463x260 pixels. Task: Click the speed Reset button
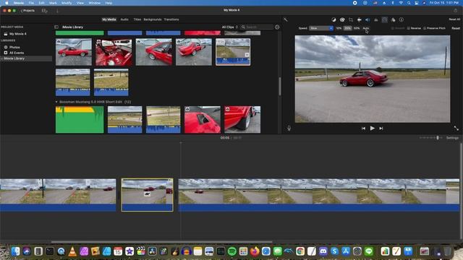point(456,28)
